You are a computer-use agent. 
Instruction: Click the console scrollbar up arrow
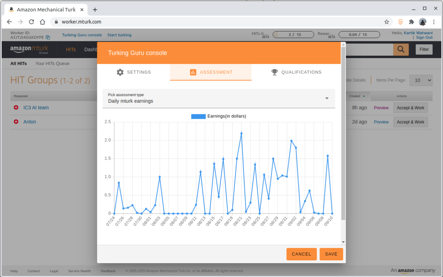[343, 44]
